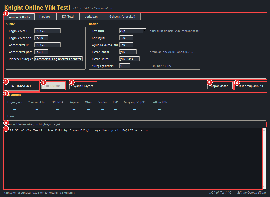Click the log scrollbar down arrow
The width and height of the screenshot is (270, 197).
click(264, 187)
